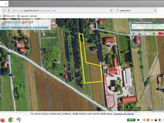Launch Chrome from the taskbar

coord(11,120)
